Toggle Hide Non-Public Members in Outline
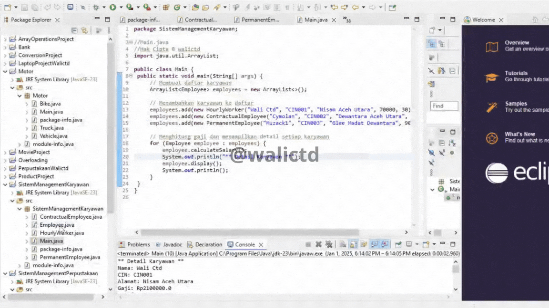The height and width of the screenshot is (308, 549). [452, 153]
